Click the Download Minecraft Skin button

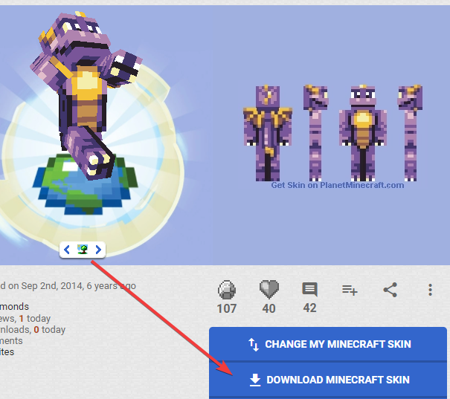328,380
